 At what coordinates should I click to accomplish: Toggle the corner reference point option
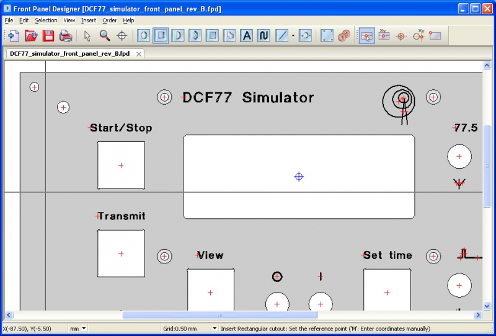(x=435, y=35)
